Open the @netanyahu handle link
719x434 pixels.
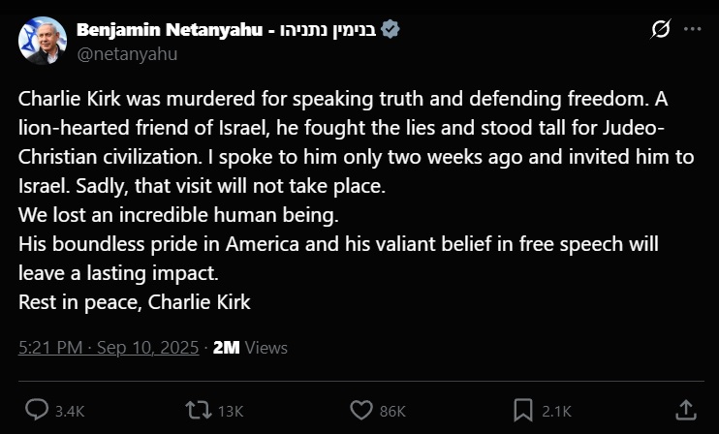tap(126, 53)
